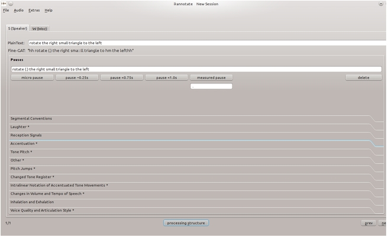This screenshot has height=236, width=388.
Task: Click the 1/1 page counter
Action: point(8,223)
